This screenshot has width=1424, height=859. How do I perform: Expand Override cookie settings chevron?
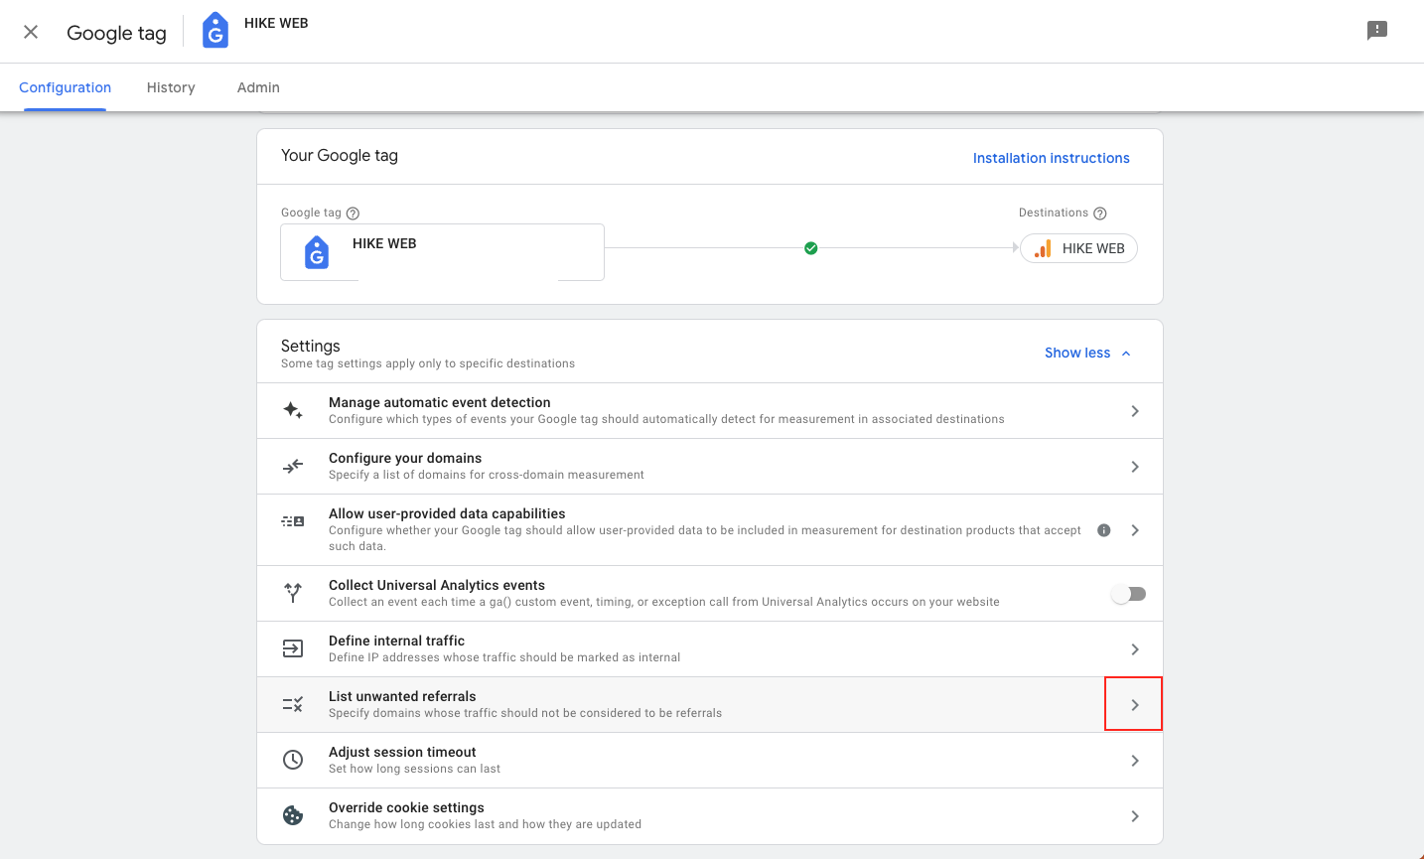[1135, 816]
